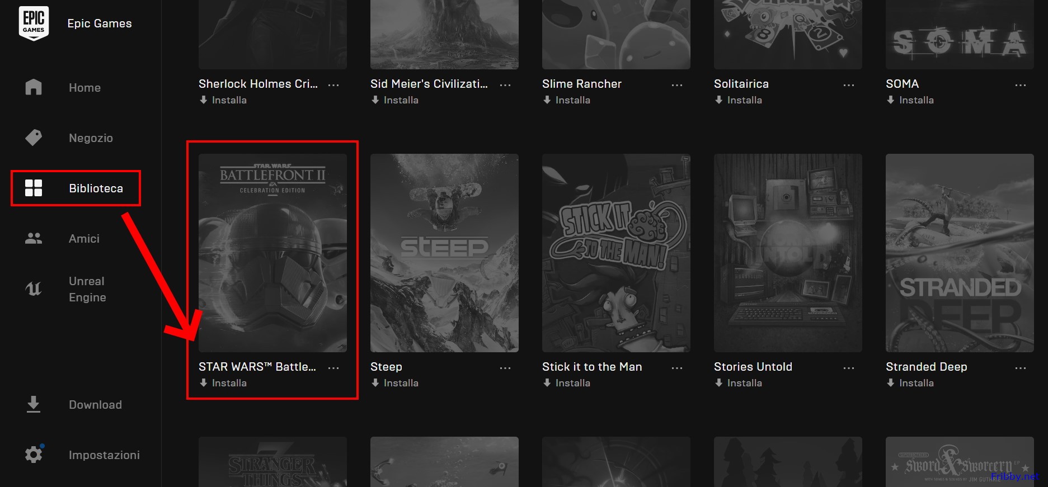Open Stick it to the Man cover

[x=616, y=253]
